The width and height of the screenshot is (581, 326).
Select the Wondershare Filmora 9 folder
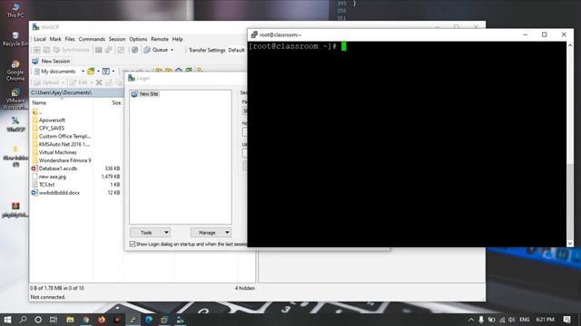(64, 160)
